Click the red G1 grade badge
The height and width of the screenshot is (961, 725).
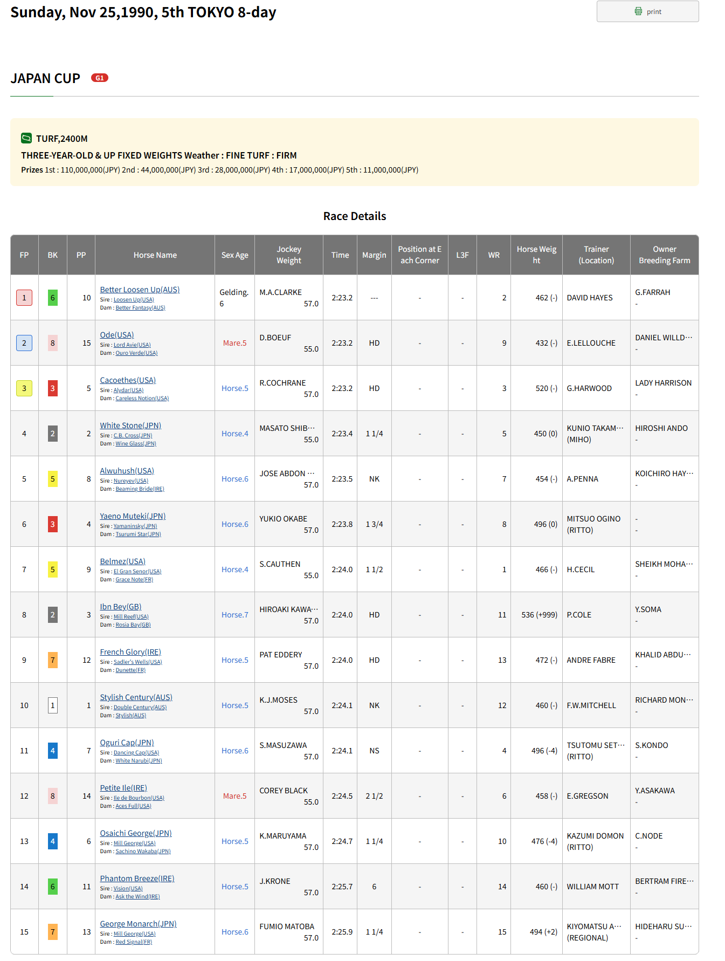(x=100, y=78)
